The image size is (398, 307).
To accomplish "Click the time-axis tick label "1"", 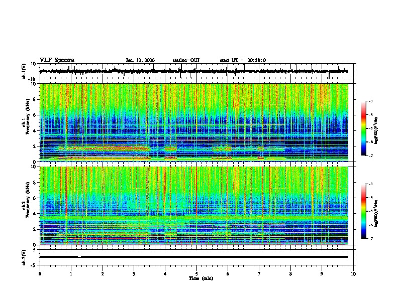I will (x=71, y=274).
